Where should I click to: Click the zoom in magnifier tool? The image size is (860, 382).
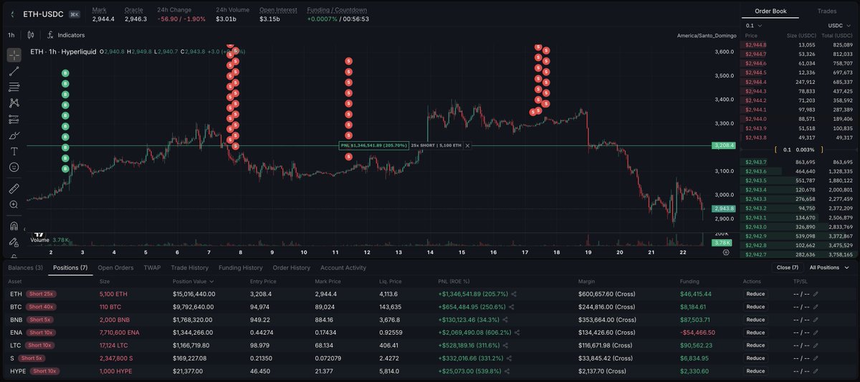[x=14, y=204]
